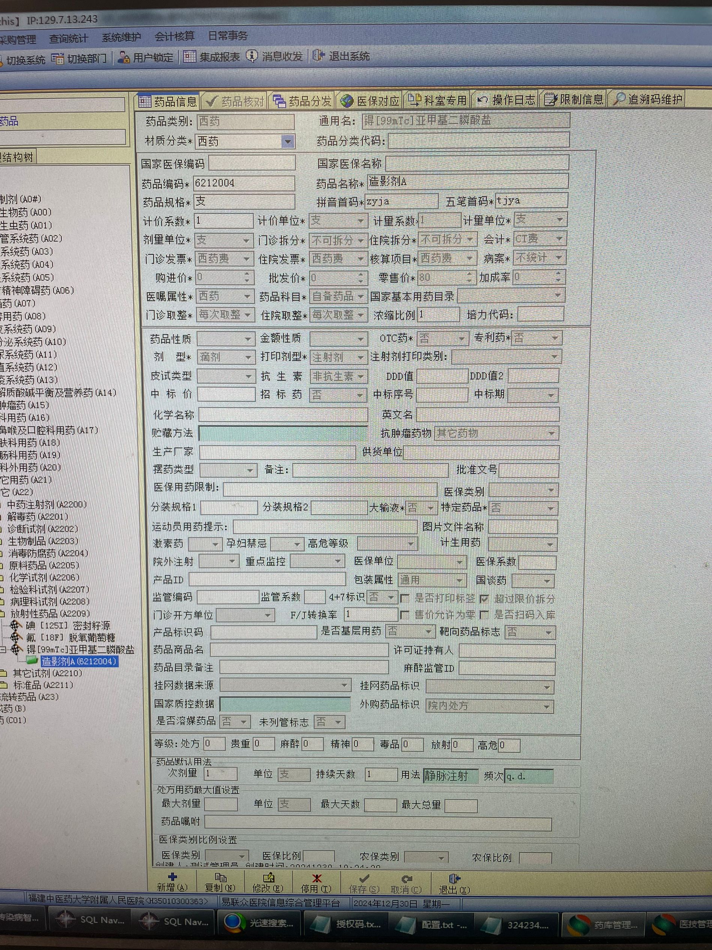
Task: Open 集成报表 from the toolbar
Action: 212,57
